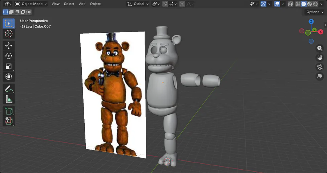Choose the Interactive Light tool at toolbar bottom
Image resolution: width=327 pixels, height=173 pixels.
9,121
